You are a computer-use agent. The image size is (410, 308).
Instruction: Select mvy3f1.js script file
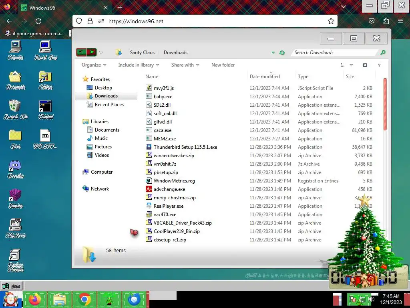pos(164,88)
